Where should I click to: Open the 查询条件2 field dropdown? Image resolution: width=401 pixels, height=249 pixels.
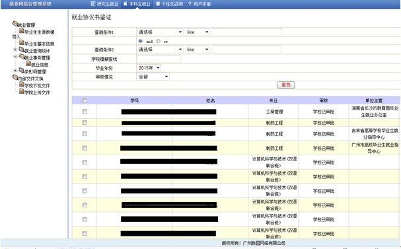pos(160,50)
